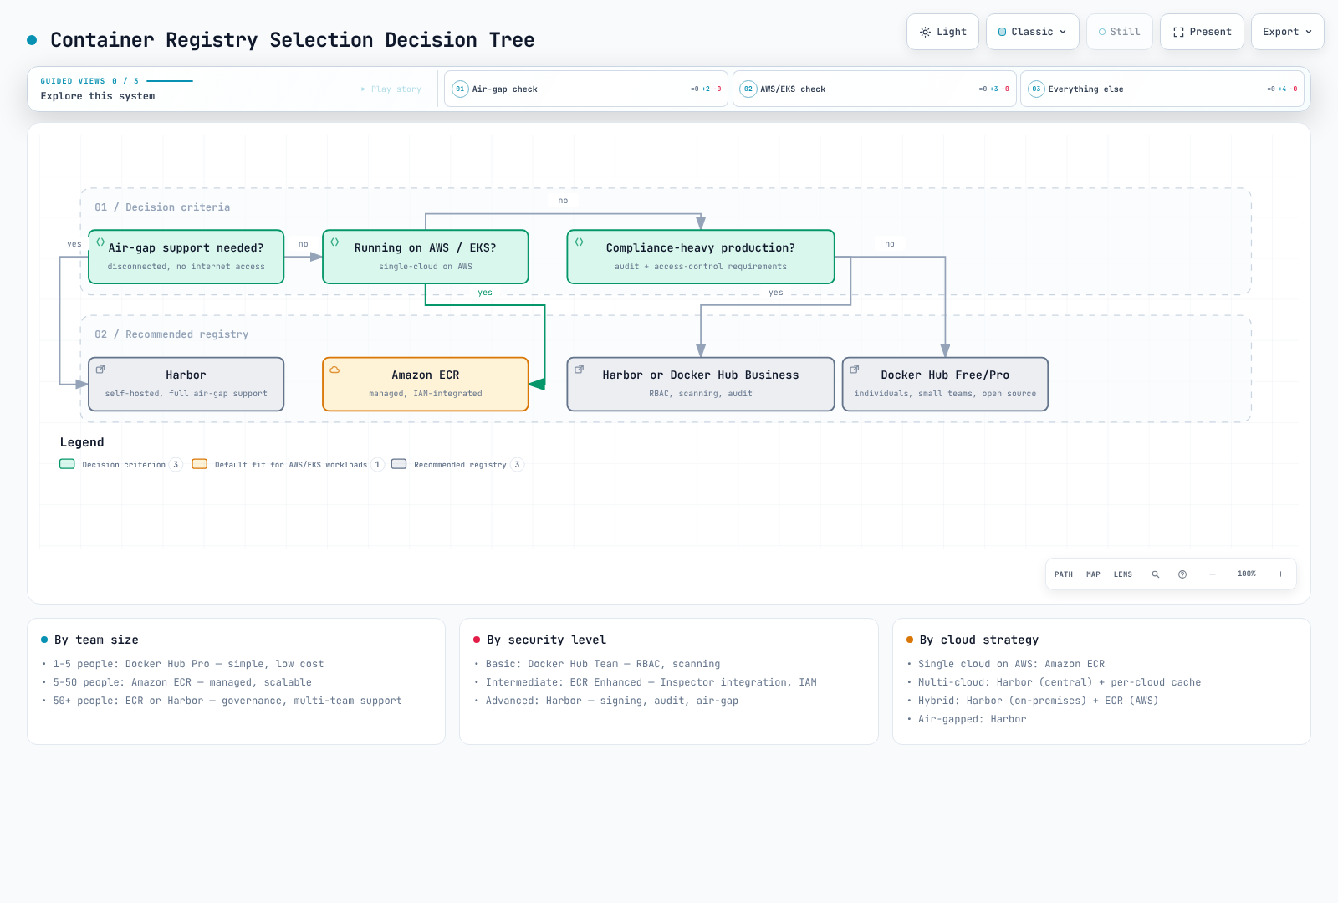Select the 01 Air-gap check guided view
This screenshot has height=903, width=1338.
[586, 89]
